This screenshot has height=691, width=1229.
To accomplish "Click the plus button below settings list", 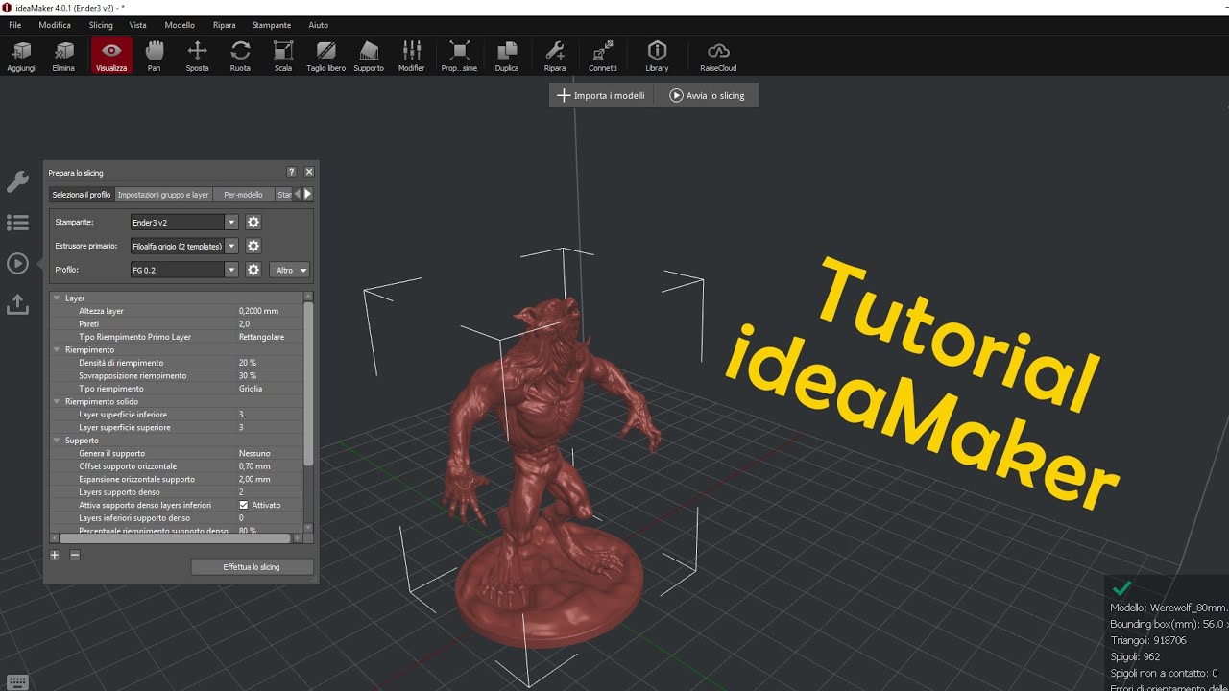I will [55, 555].
